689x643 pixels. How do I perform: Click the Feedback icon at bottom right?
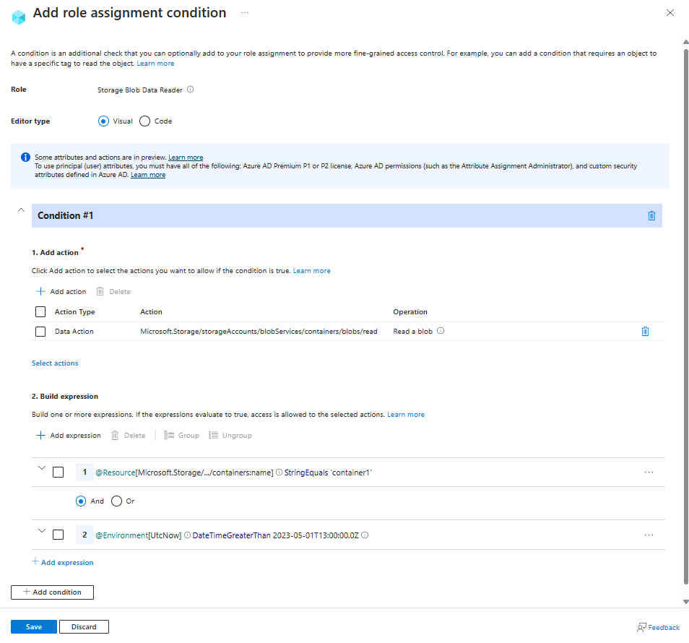(642, 626)
